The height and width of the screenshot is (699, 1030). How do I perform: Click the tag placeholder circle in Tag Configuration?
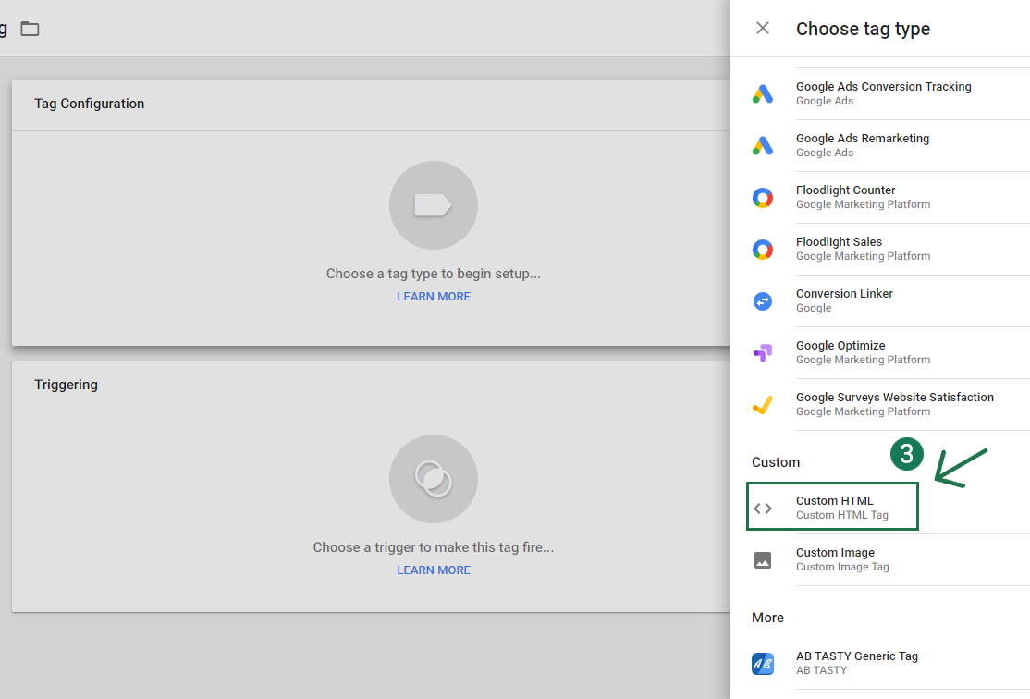(x=434, y=205)
